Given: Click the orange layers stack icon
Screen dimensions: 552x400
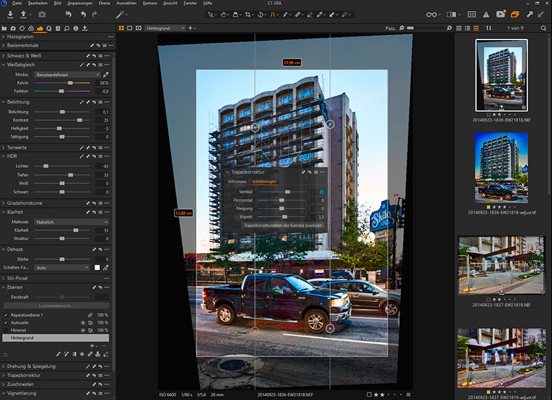Looking at the screenshot, I should tap(515, 15).
